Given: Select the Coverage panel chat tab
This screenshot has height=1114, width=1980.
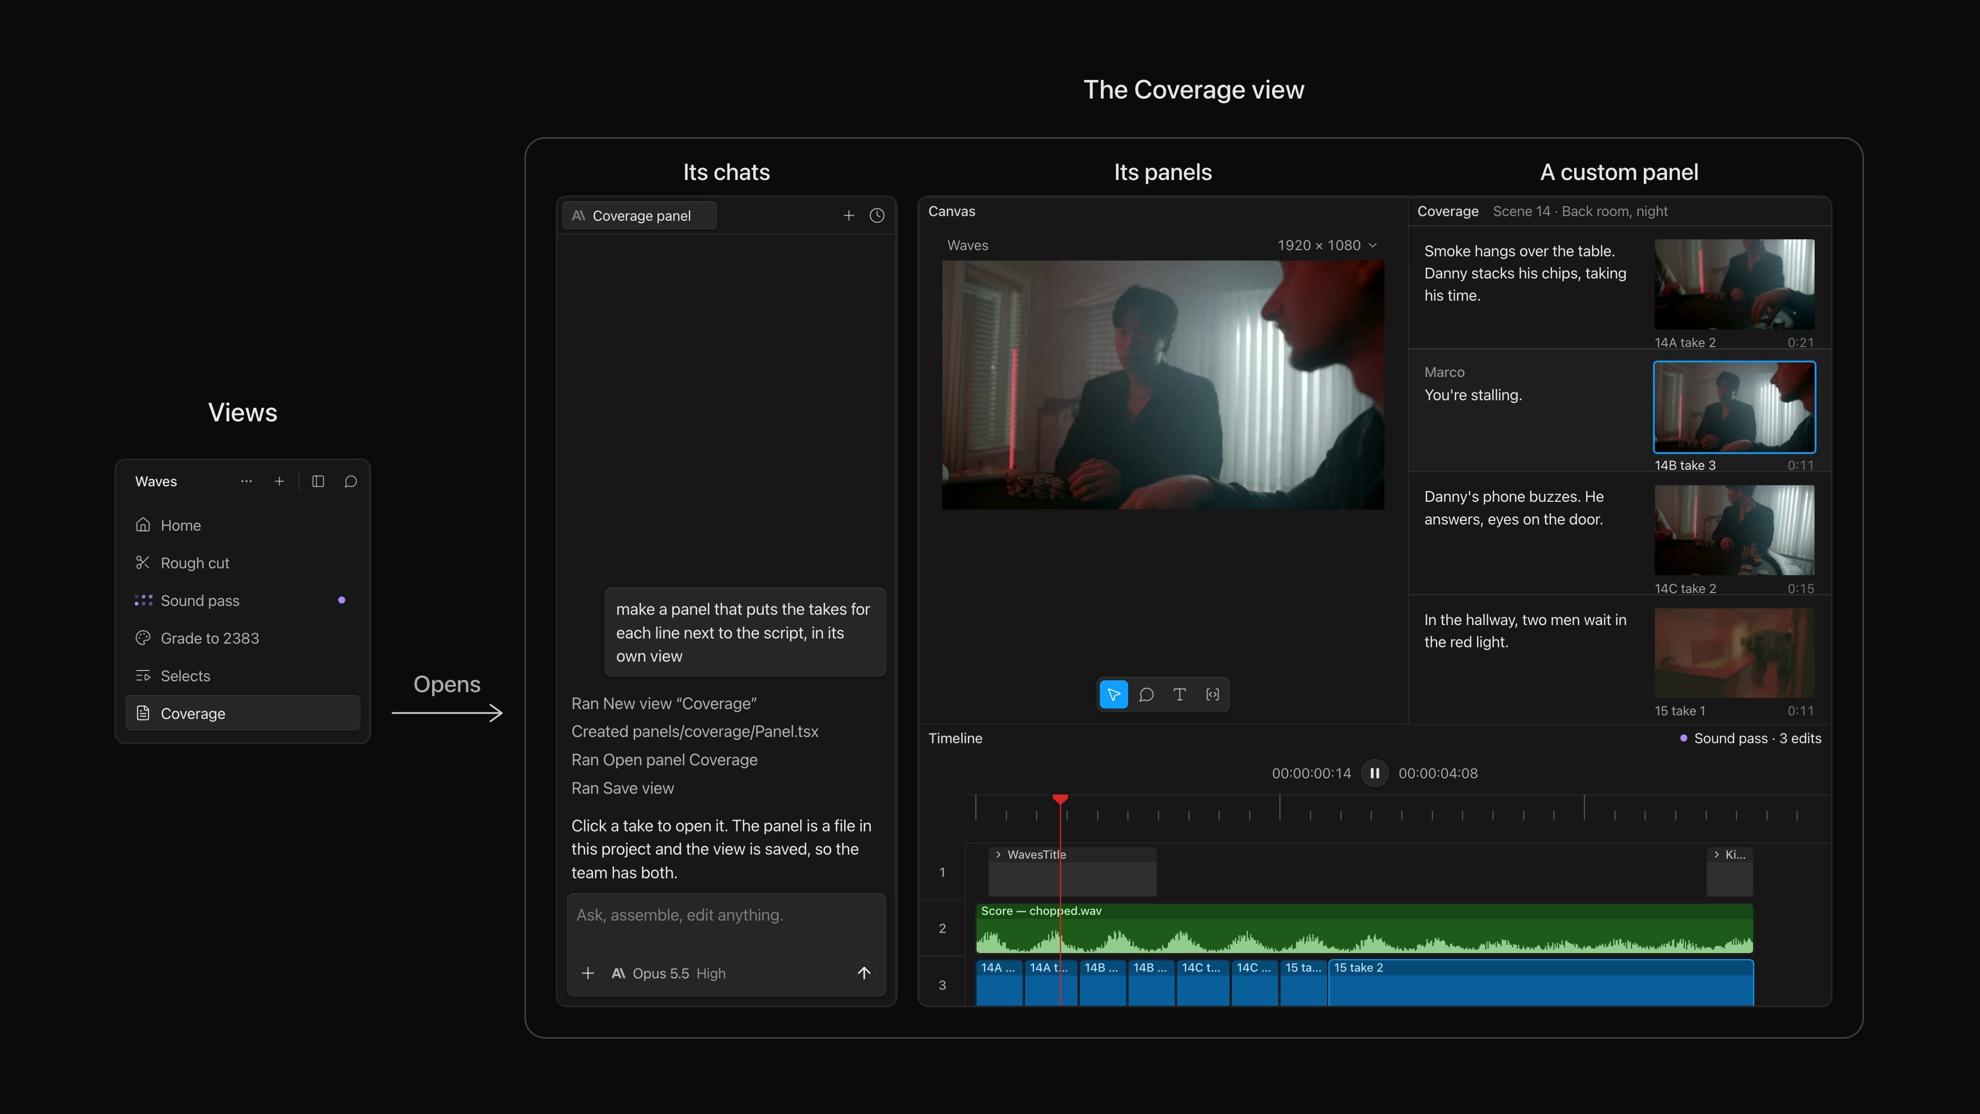Looking at the screenshot, I should click(x=639, y=216).
